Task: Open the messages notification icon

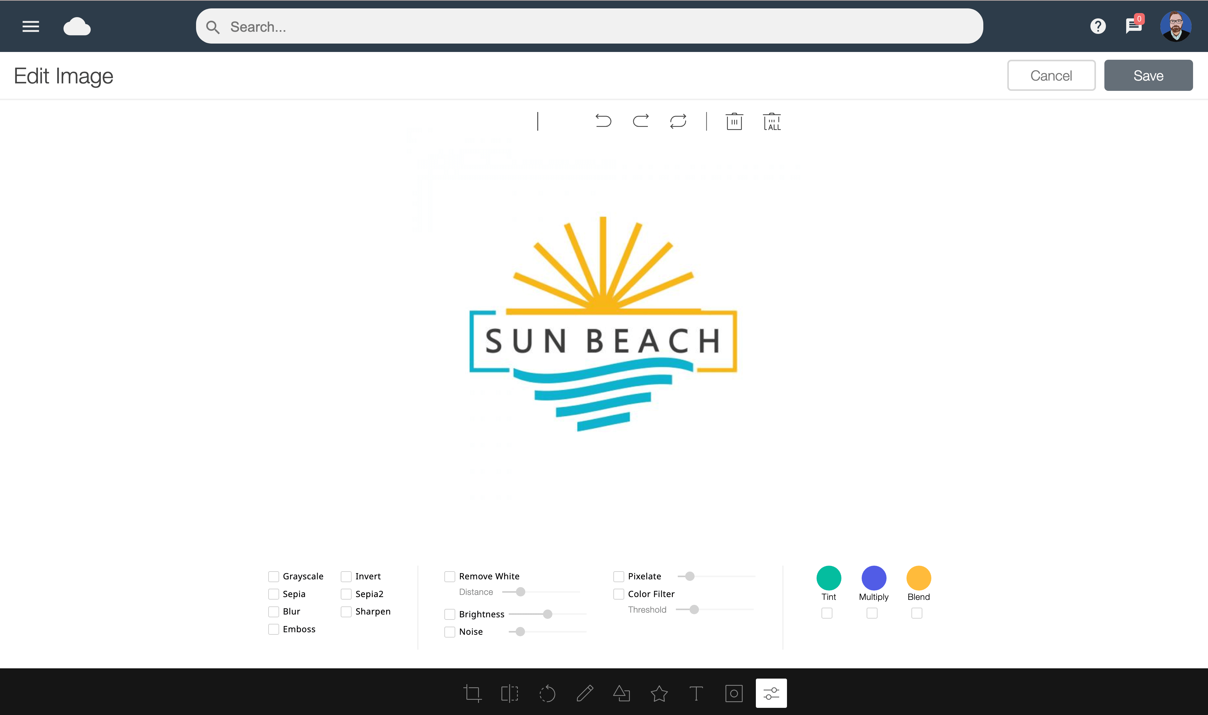Action: tap(1134, 25)
